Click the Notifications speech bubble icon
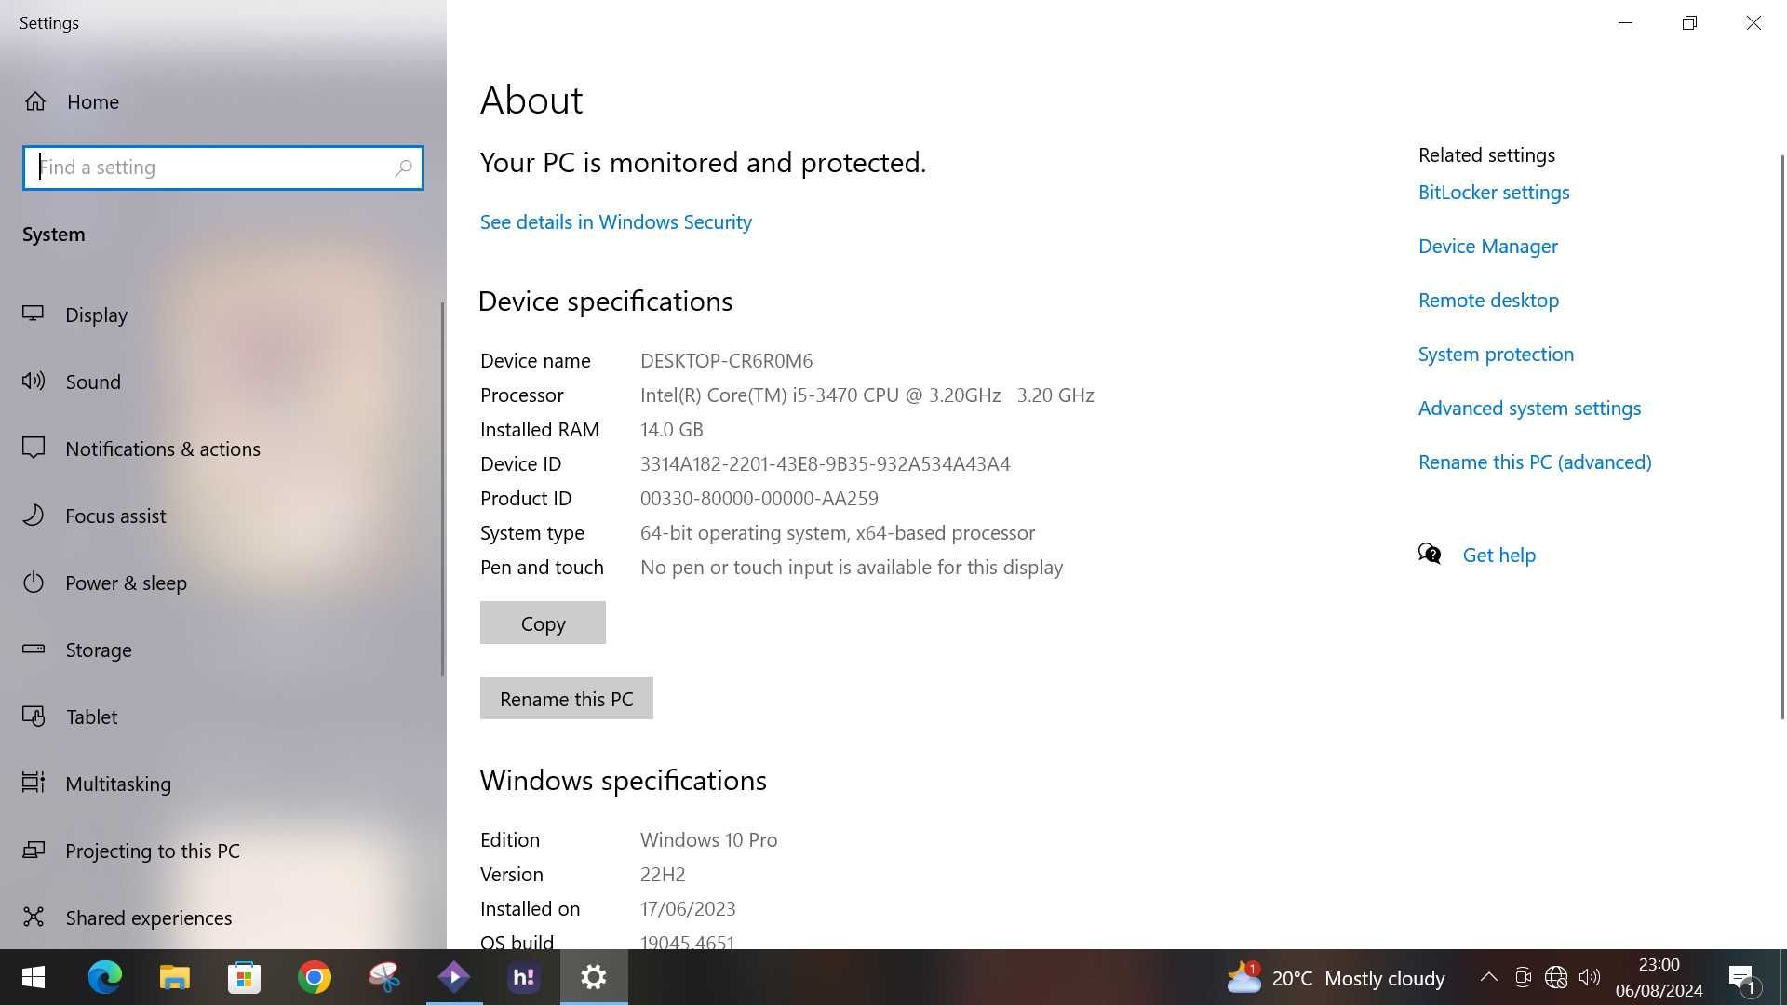This screenshot has height=1005, width=1787. (x=34, y=448)
